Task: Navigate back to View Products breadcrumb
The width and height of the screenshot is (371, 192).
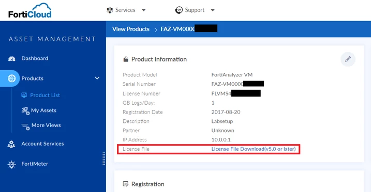Action: click(131, 29)
